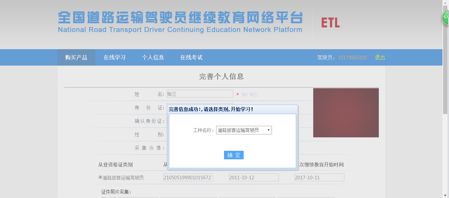
Task: Click the 退出 logout link
Action: tap(380, 58)
